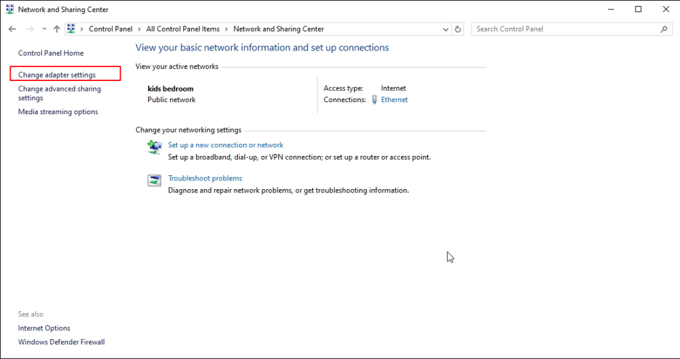Focus the Search Control Panel field
This screenshot has height=359, width=680.
[564, 29]
